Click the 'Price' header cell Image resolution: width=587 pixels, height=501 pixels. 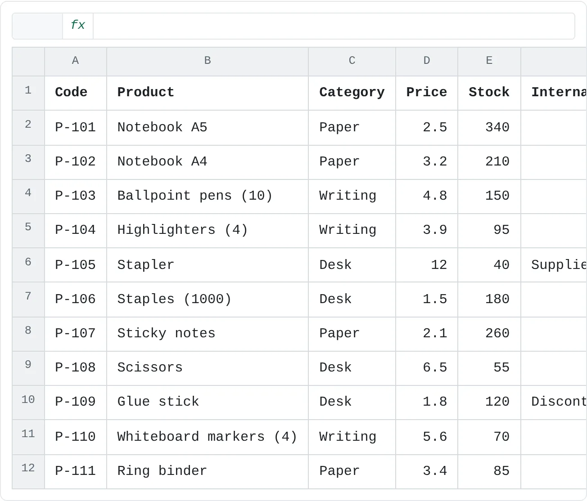point(427,93)
